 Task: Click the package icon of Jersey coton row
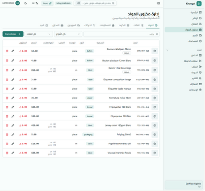155,126
